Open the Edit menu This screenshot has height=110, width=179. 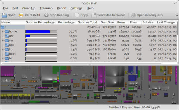coord(15,8)
